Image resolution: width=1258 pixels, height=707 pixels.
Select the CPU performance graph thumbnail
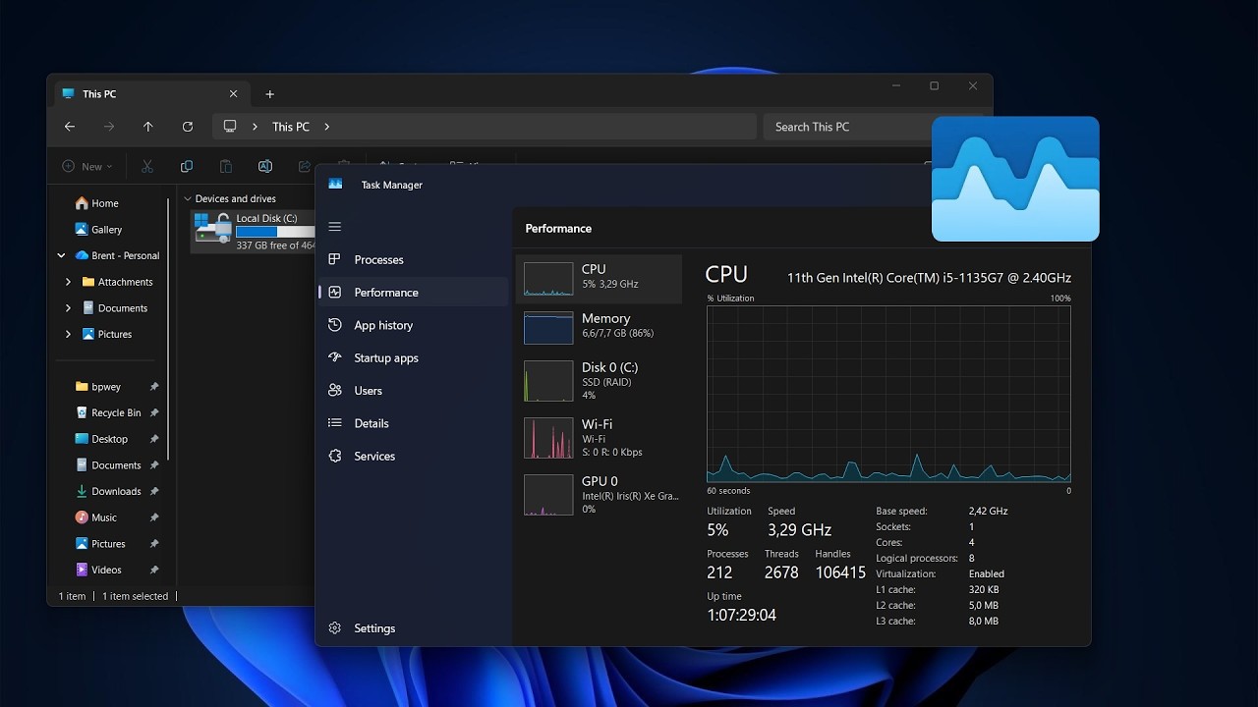click(x=548, y=279)
